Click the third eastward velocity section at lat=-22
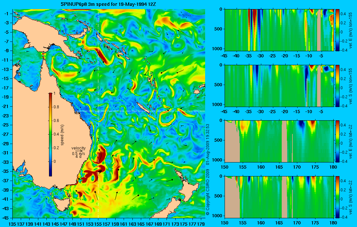The image size is (357, 227). [279, 141]
